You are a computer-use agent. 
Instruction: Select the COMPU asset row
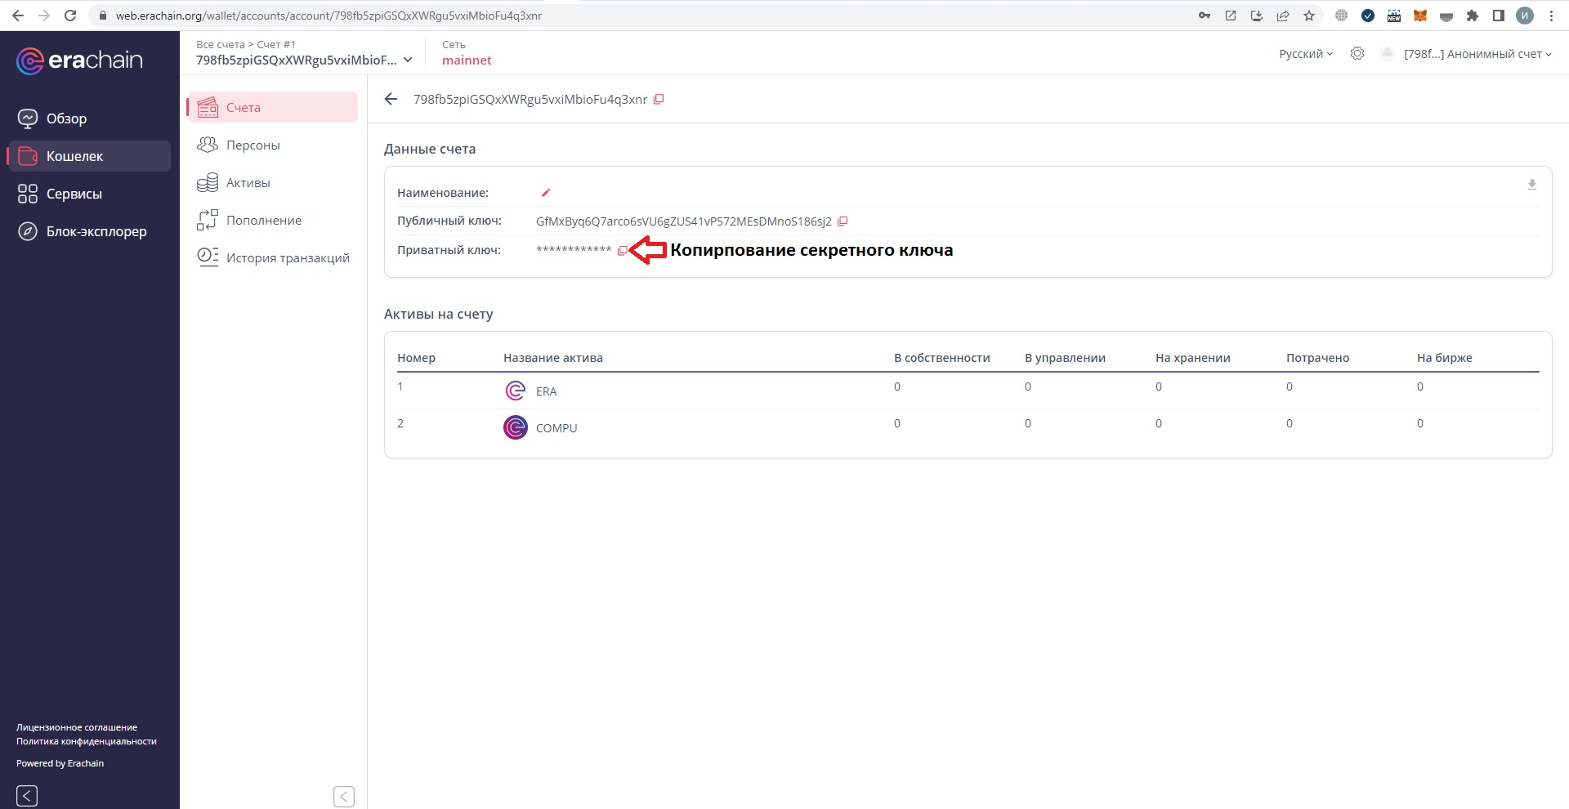556,428
